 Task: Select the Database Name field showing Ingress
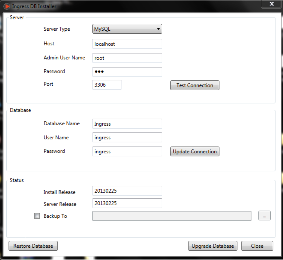(x=127, y=124)
